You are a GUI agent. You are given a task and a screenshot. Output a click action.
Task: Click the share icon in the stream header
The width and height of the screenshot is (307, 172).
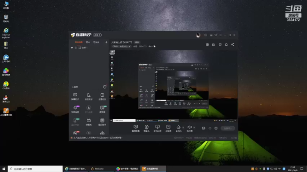[x=233, y=44]
